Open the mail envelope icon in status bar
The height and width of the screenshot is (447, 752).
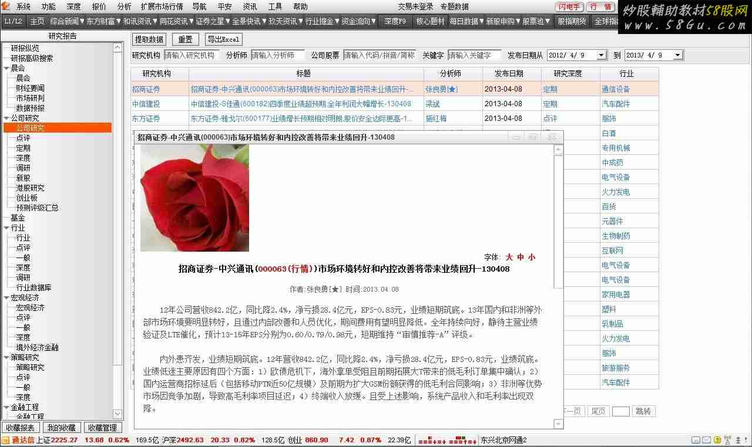point(707,440)
